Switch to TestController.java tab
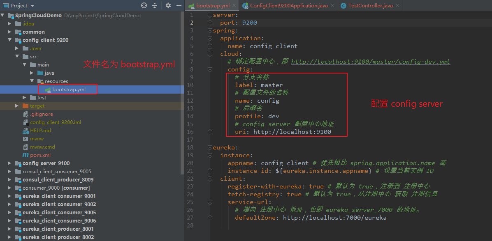This screenshot has width=492, height=241. pos(369,6)
